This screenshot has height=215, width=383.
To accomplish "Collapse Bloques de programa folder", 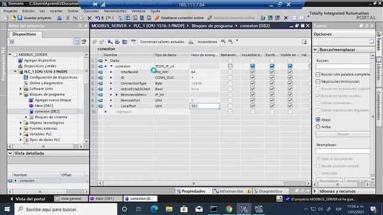I will (x=21, y=94).
